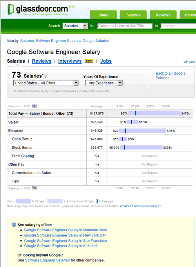Open the Salaries navigation tab

point(133,15)
